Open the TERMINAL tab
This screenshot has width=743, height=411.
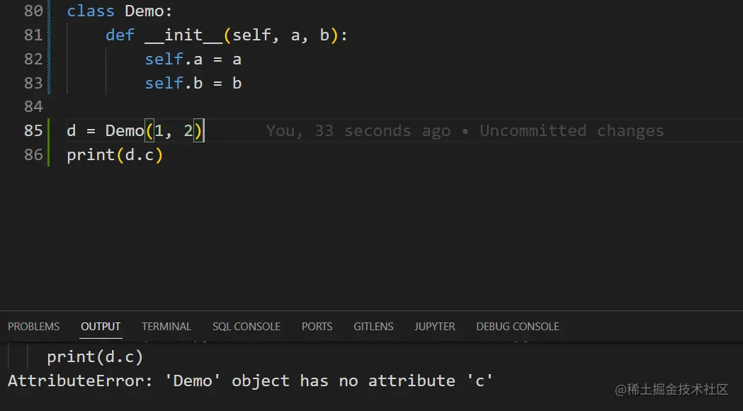166,327
